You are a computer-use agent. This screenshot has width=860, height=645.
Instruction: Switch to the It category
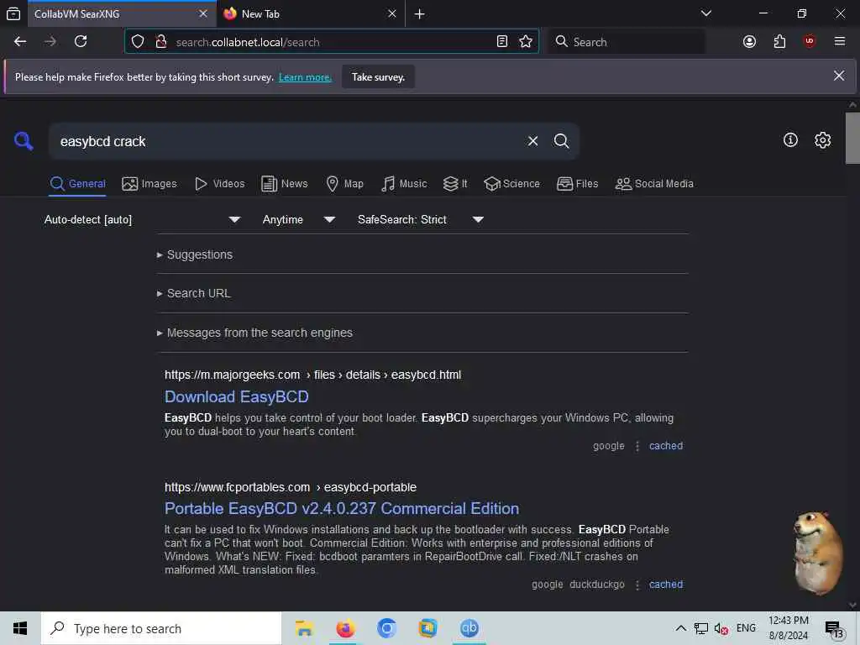point(455,184)
